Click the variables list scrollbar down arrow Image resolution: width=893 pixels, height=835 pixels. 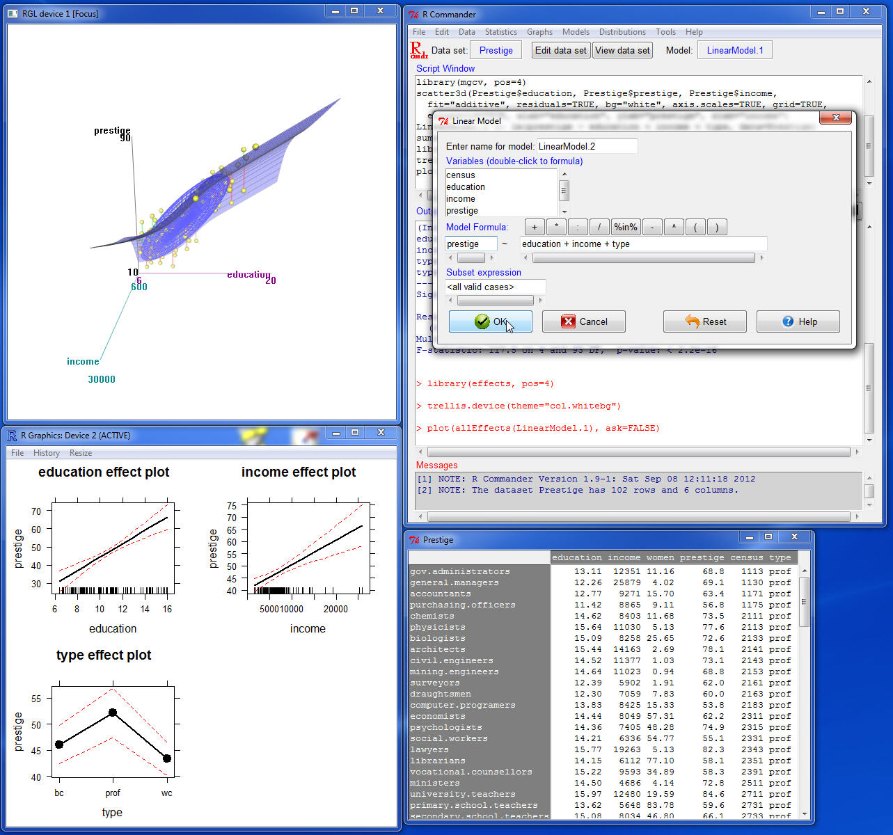coord(564,212)
